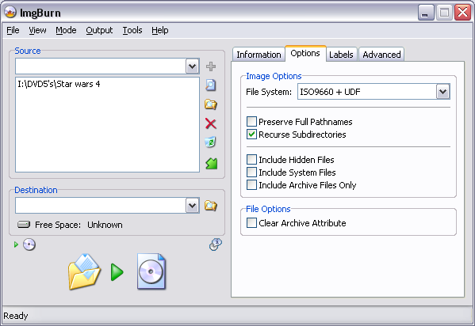Select the Star wars 4 source entry
The width and height of the screenshot is (475, 326).
[59, 84]
